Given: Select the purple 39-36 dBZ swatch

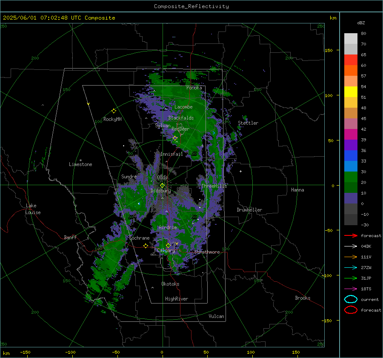Looking at the screenshot, I should pyautogui.click(x=351, y=145).
